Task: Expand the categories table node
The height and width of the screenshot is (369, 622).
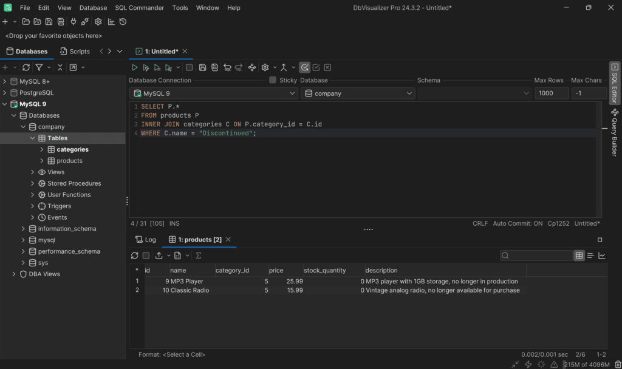Action: tap(42, 149)
